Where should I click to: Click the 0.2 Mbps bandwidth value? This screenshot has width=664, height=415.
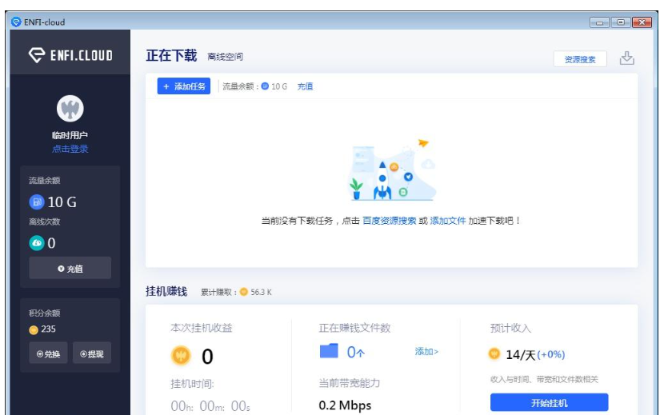[x=345, y=405]
